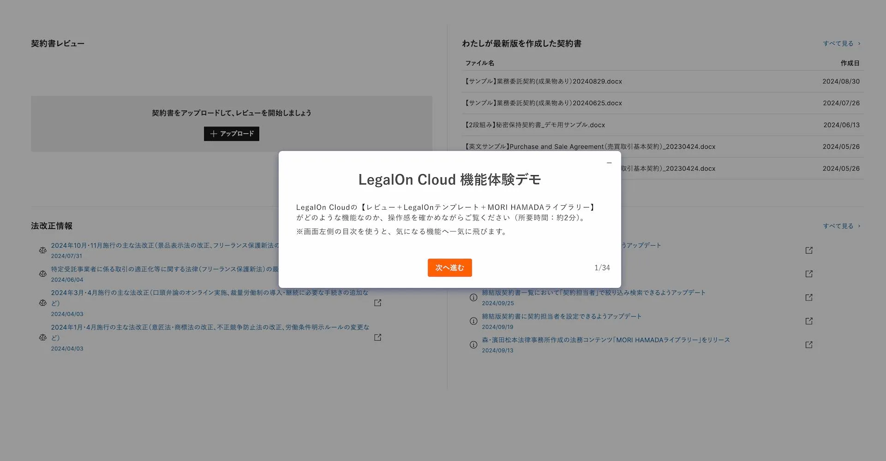Click すべて見る link in the lower right section
The height and width of the screenshot is (461, 886).
842,226
